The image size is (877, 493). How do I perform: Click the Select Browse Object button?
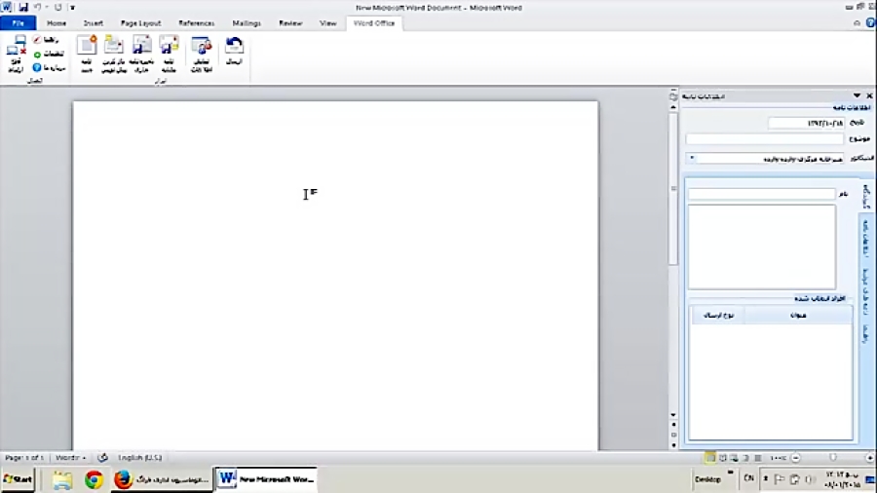672,435
